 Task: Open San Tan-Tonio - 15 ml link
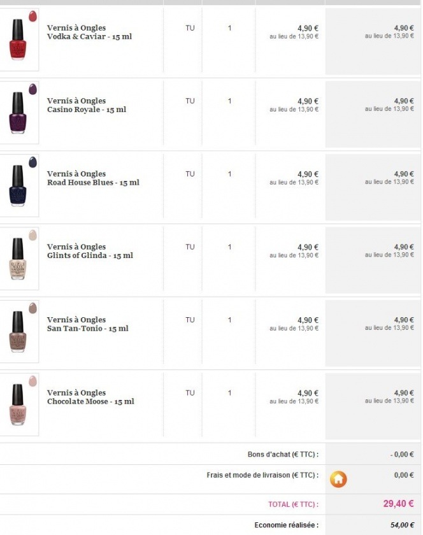pyautogui.click(x=88, y=329)
